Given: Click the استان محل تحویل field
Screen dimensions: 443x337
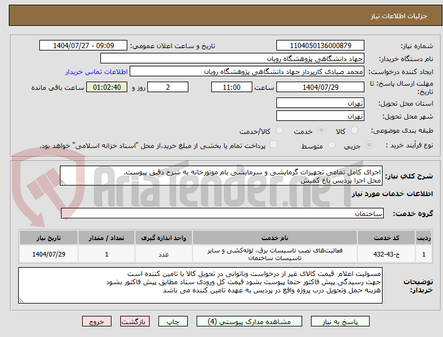Looking at the screenshot, I should pos(320,103).
